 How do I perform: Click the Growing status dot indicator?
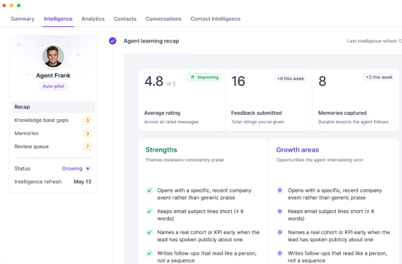tap(88, 169)
